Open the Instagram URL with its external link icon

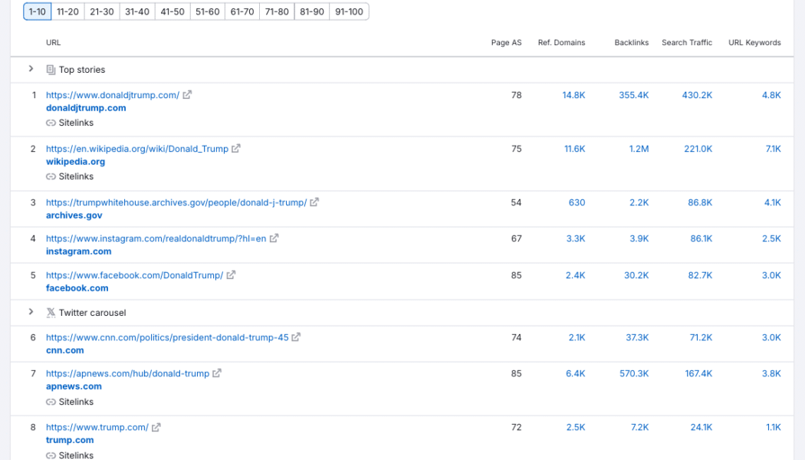[275, 238]
